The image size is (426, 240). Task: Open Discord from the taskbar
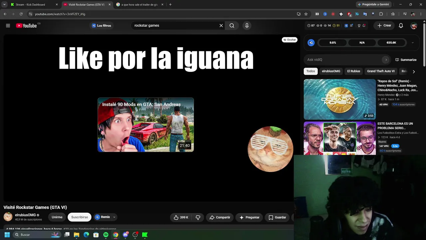coord(125,235)
